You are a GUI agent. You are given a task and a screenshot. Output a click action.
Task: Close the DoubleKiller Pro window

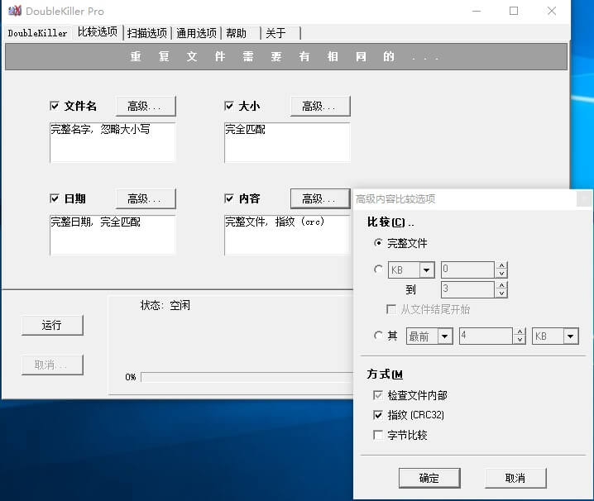click(x=552, y=11)
